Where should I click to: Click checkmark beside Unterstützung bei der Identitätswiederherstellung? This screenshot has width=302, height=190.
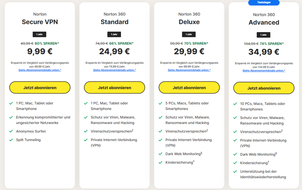click(x=235, y=171)
